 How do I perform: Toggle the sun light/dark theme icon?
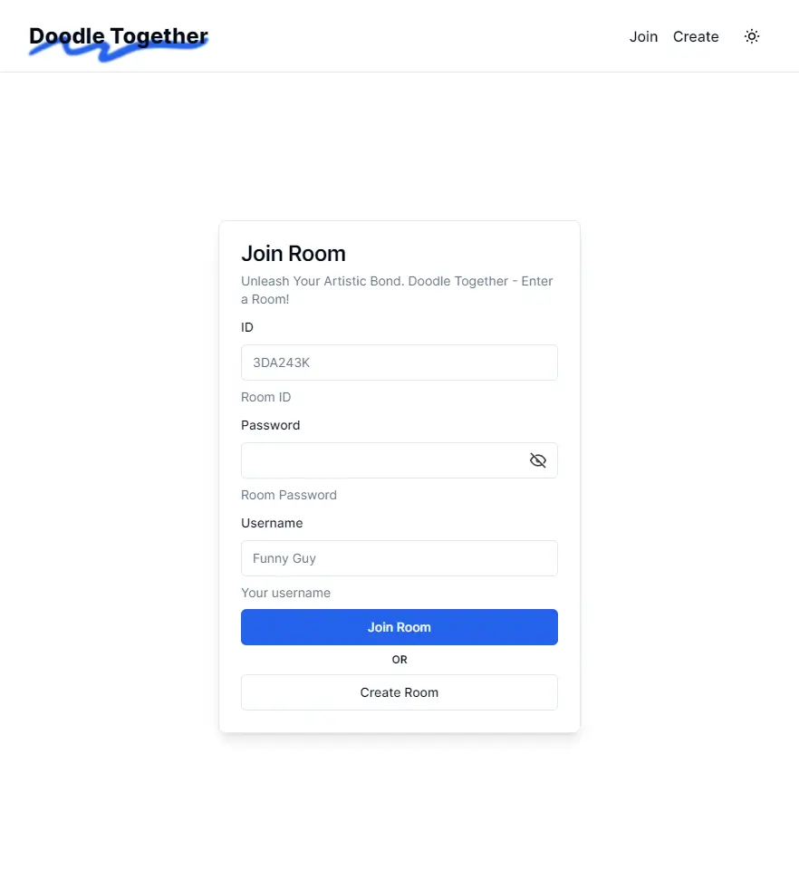752,36
